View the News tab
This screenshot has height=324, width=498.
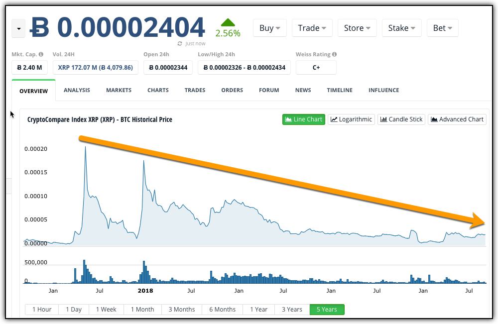[303, 90]
